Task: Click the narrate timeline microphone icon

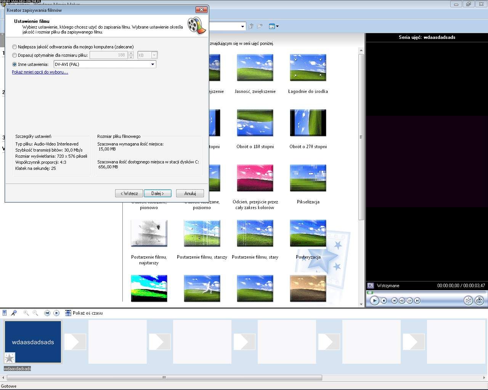Action: [14, 313]
